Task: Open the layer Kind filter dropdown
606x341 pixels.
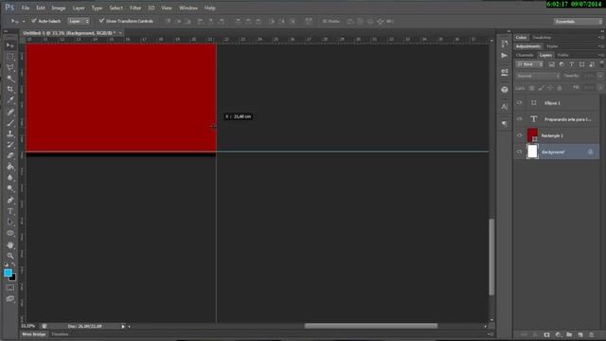Action: pos(528,64)
